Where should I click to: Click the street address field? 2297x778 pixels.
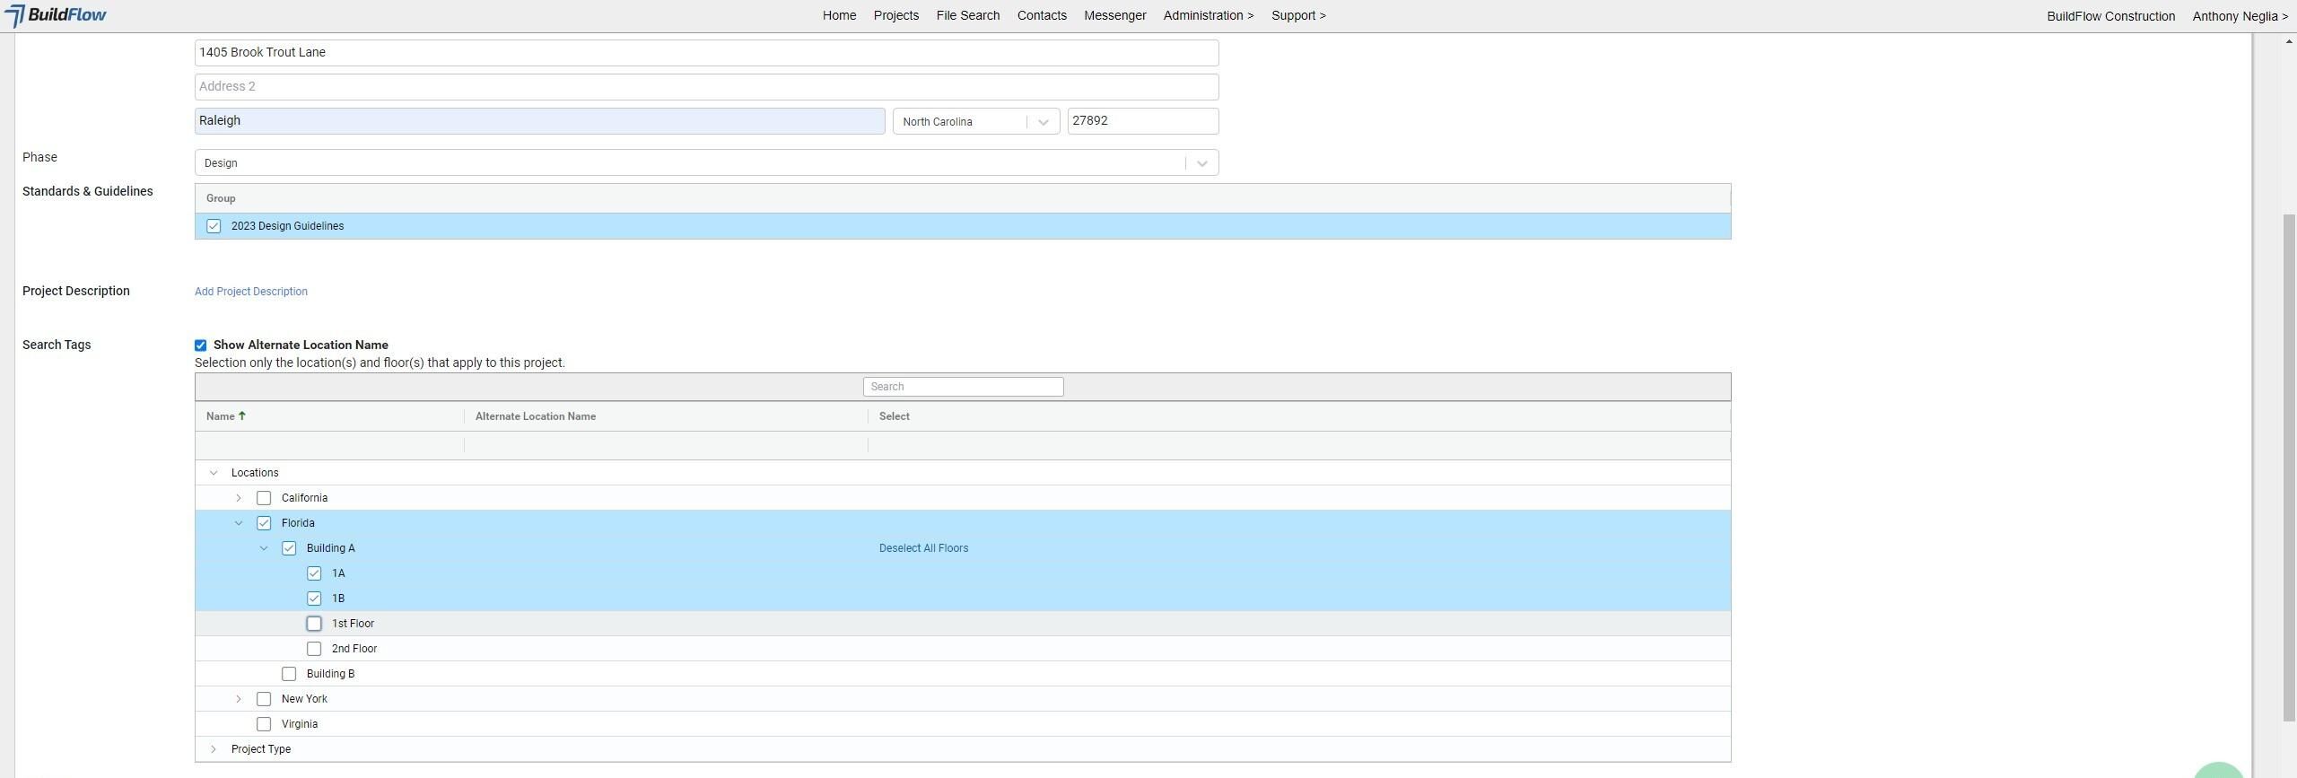coord(706,52)
